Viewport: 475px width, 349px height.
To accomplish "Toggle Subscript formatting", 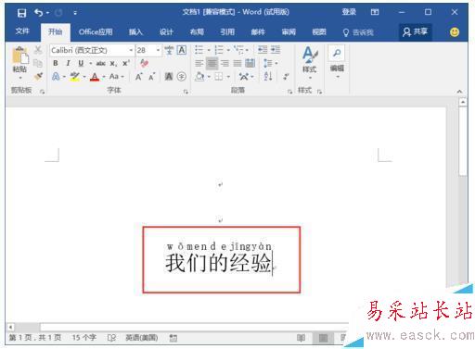I will point(113,64).
